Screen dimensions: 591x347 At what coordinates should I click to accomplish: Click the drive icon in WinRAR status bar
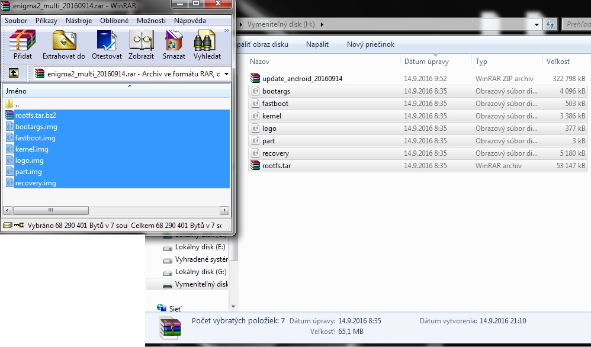[x=8, y=225]
